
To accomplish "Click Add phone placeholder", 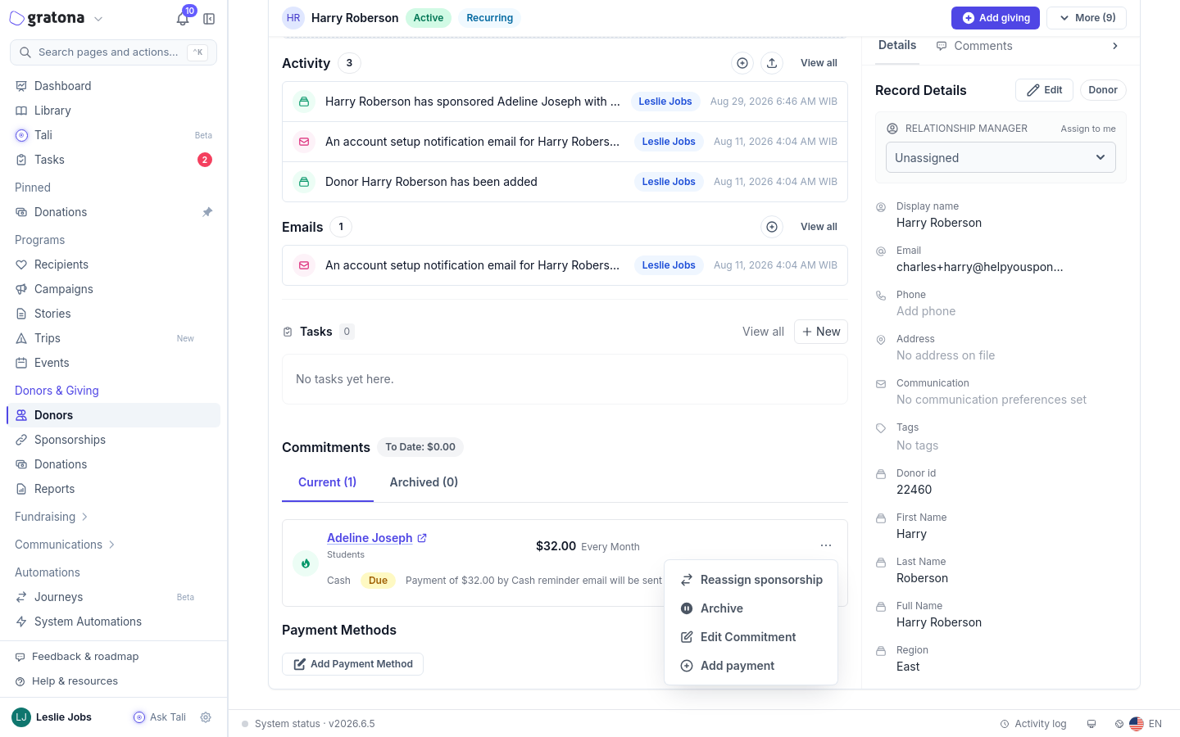I will (x=926, y=311).
